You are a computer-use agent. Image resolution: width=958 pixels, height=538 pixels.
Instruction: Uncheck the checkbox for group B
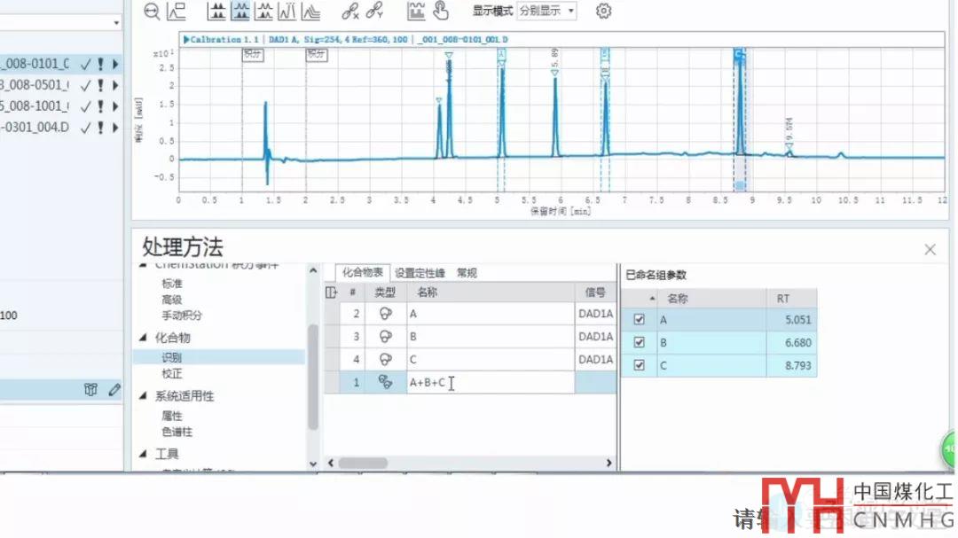pos(639,343)
